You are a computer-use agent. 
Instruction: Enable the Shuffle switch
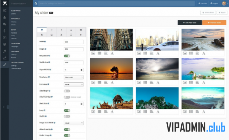coord(67,116)
